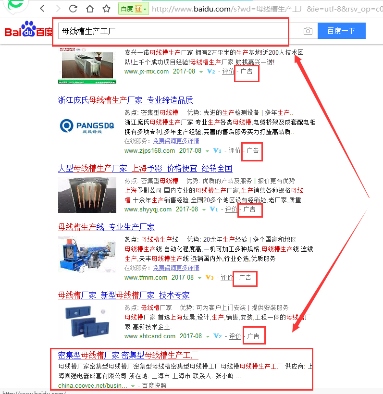This screenshot has height=394, width=383.
Task: Expand the arrow next to china.coovee.net result
Action: pos(132,386)
